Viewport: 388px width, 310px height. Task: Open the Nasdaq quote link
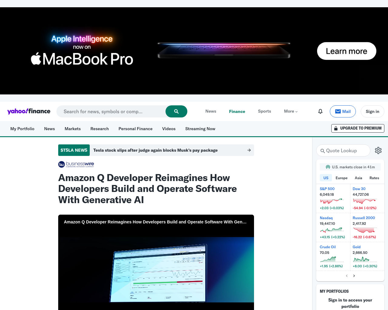[x=326, y=218]
